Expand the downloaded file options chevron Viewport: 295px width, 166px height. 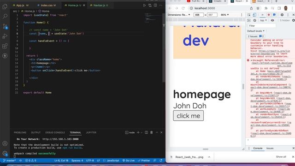point(209,157)
